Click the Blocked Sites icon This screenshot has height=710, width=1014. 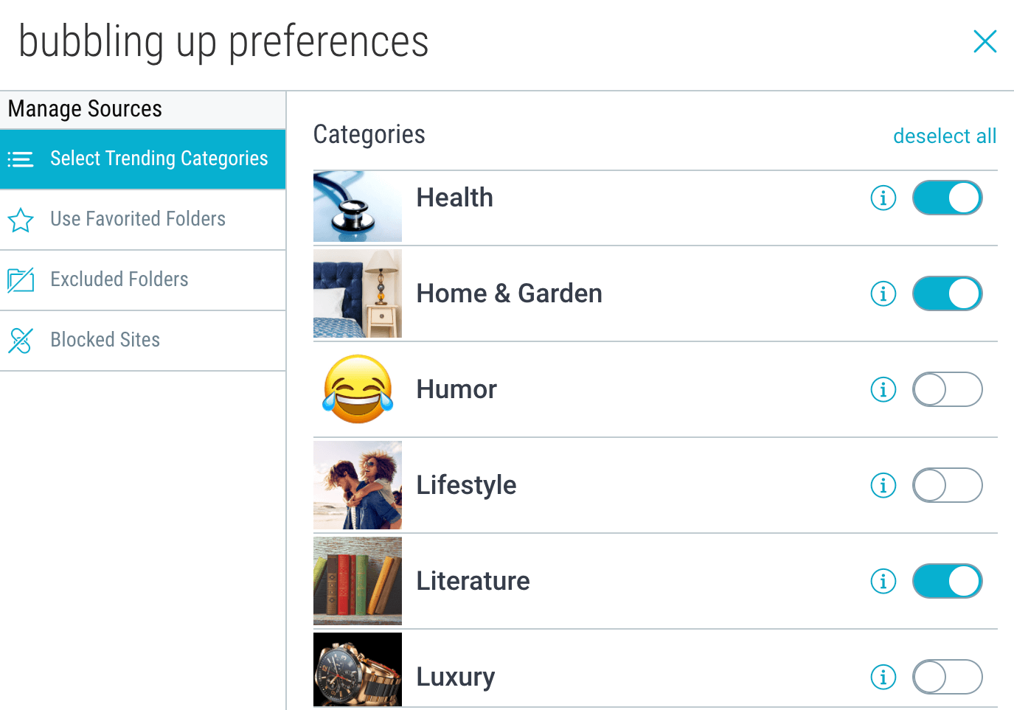pyautogui.click(x=21, y=340)
